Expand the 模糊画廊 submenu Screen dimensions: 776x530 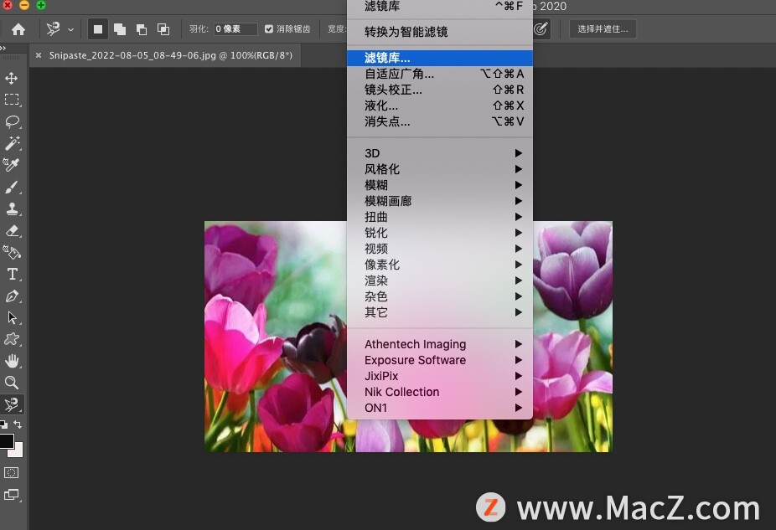(x=440, y=201)
